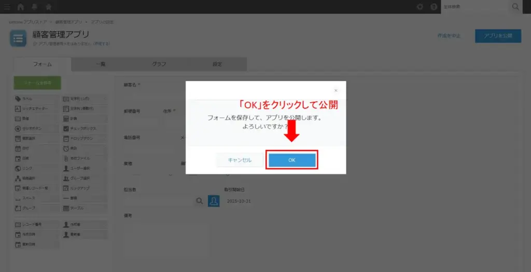Click the green フォームを保存 button

point(37,83)
